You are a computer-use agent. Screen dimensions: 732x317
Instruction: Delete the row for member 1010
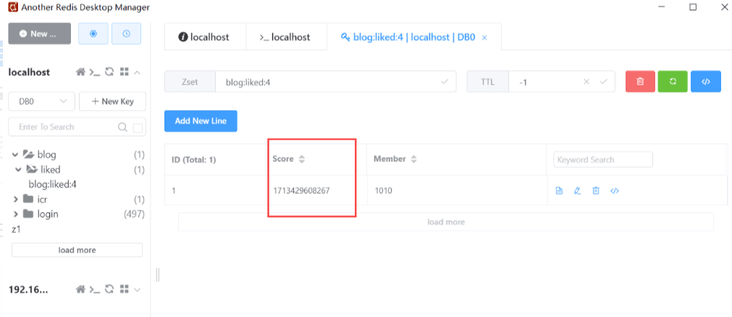pyautogui.click(x=596, y=191)
